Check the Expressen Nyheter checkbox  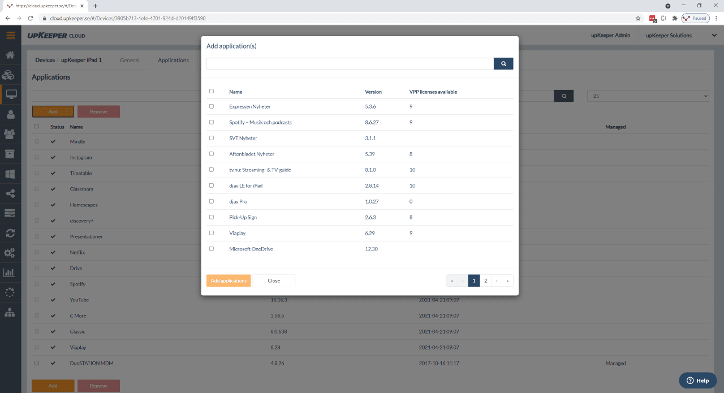pyautogui.click(x=212, y=106)
